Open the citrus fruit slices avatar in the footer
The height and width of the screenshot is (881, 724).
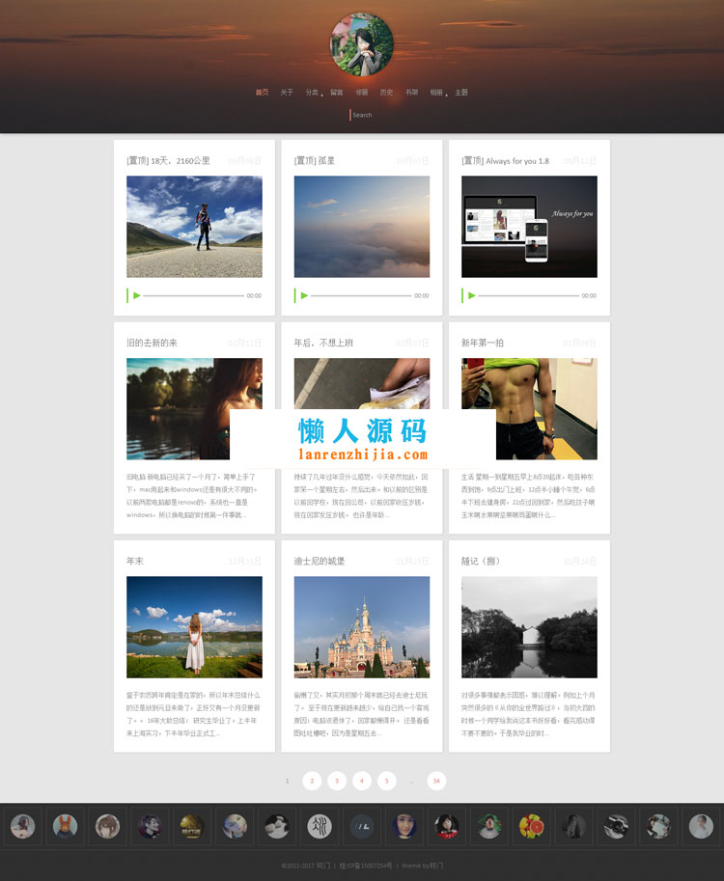tap(531, 827)
